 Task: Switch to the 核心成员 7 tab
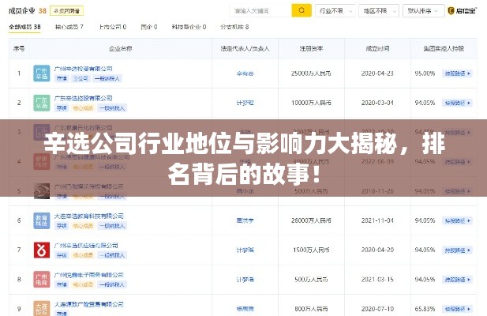click(x=69, y=27)
